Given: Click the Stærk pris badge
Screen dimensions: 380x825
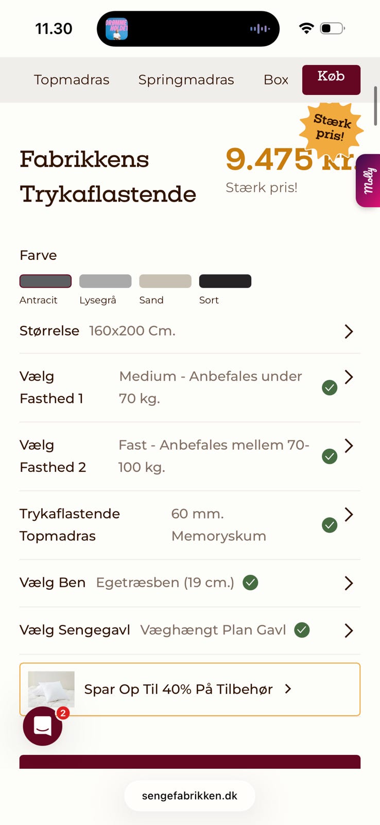Looking at the screenshot, I should click(x=331, y=128).
